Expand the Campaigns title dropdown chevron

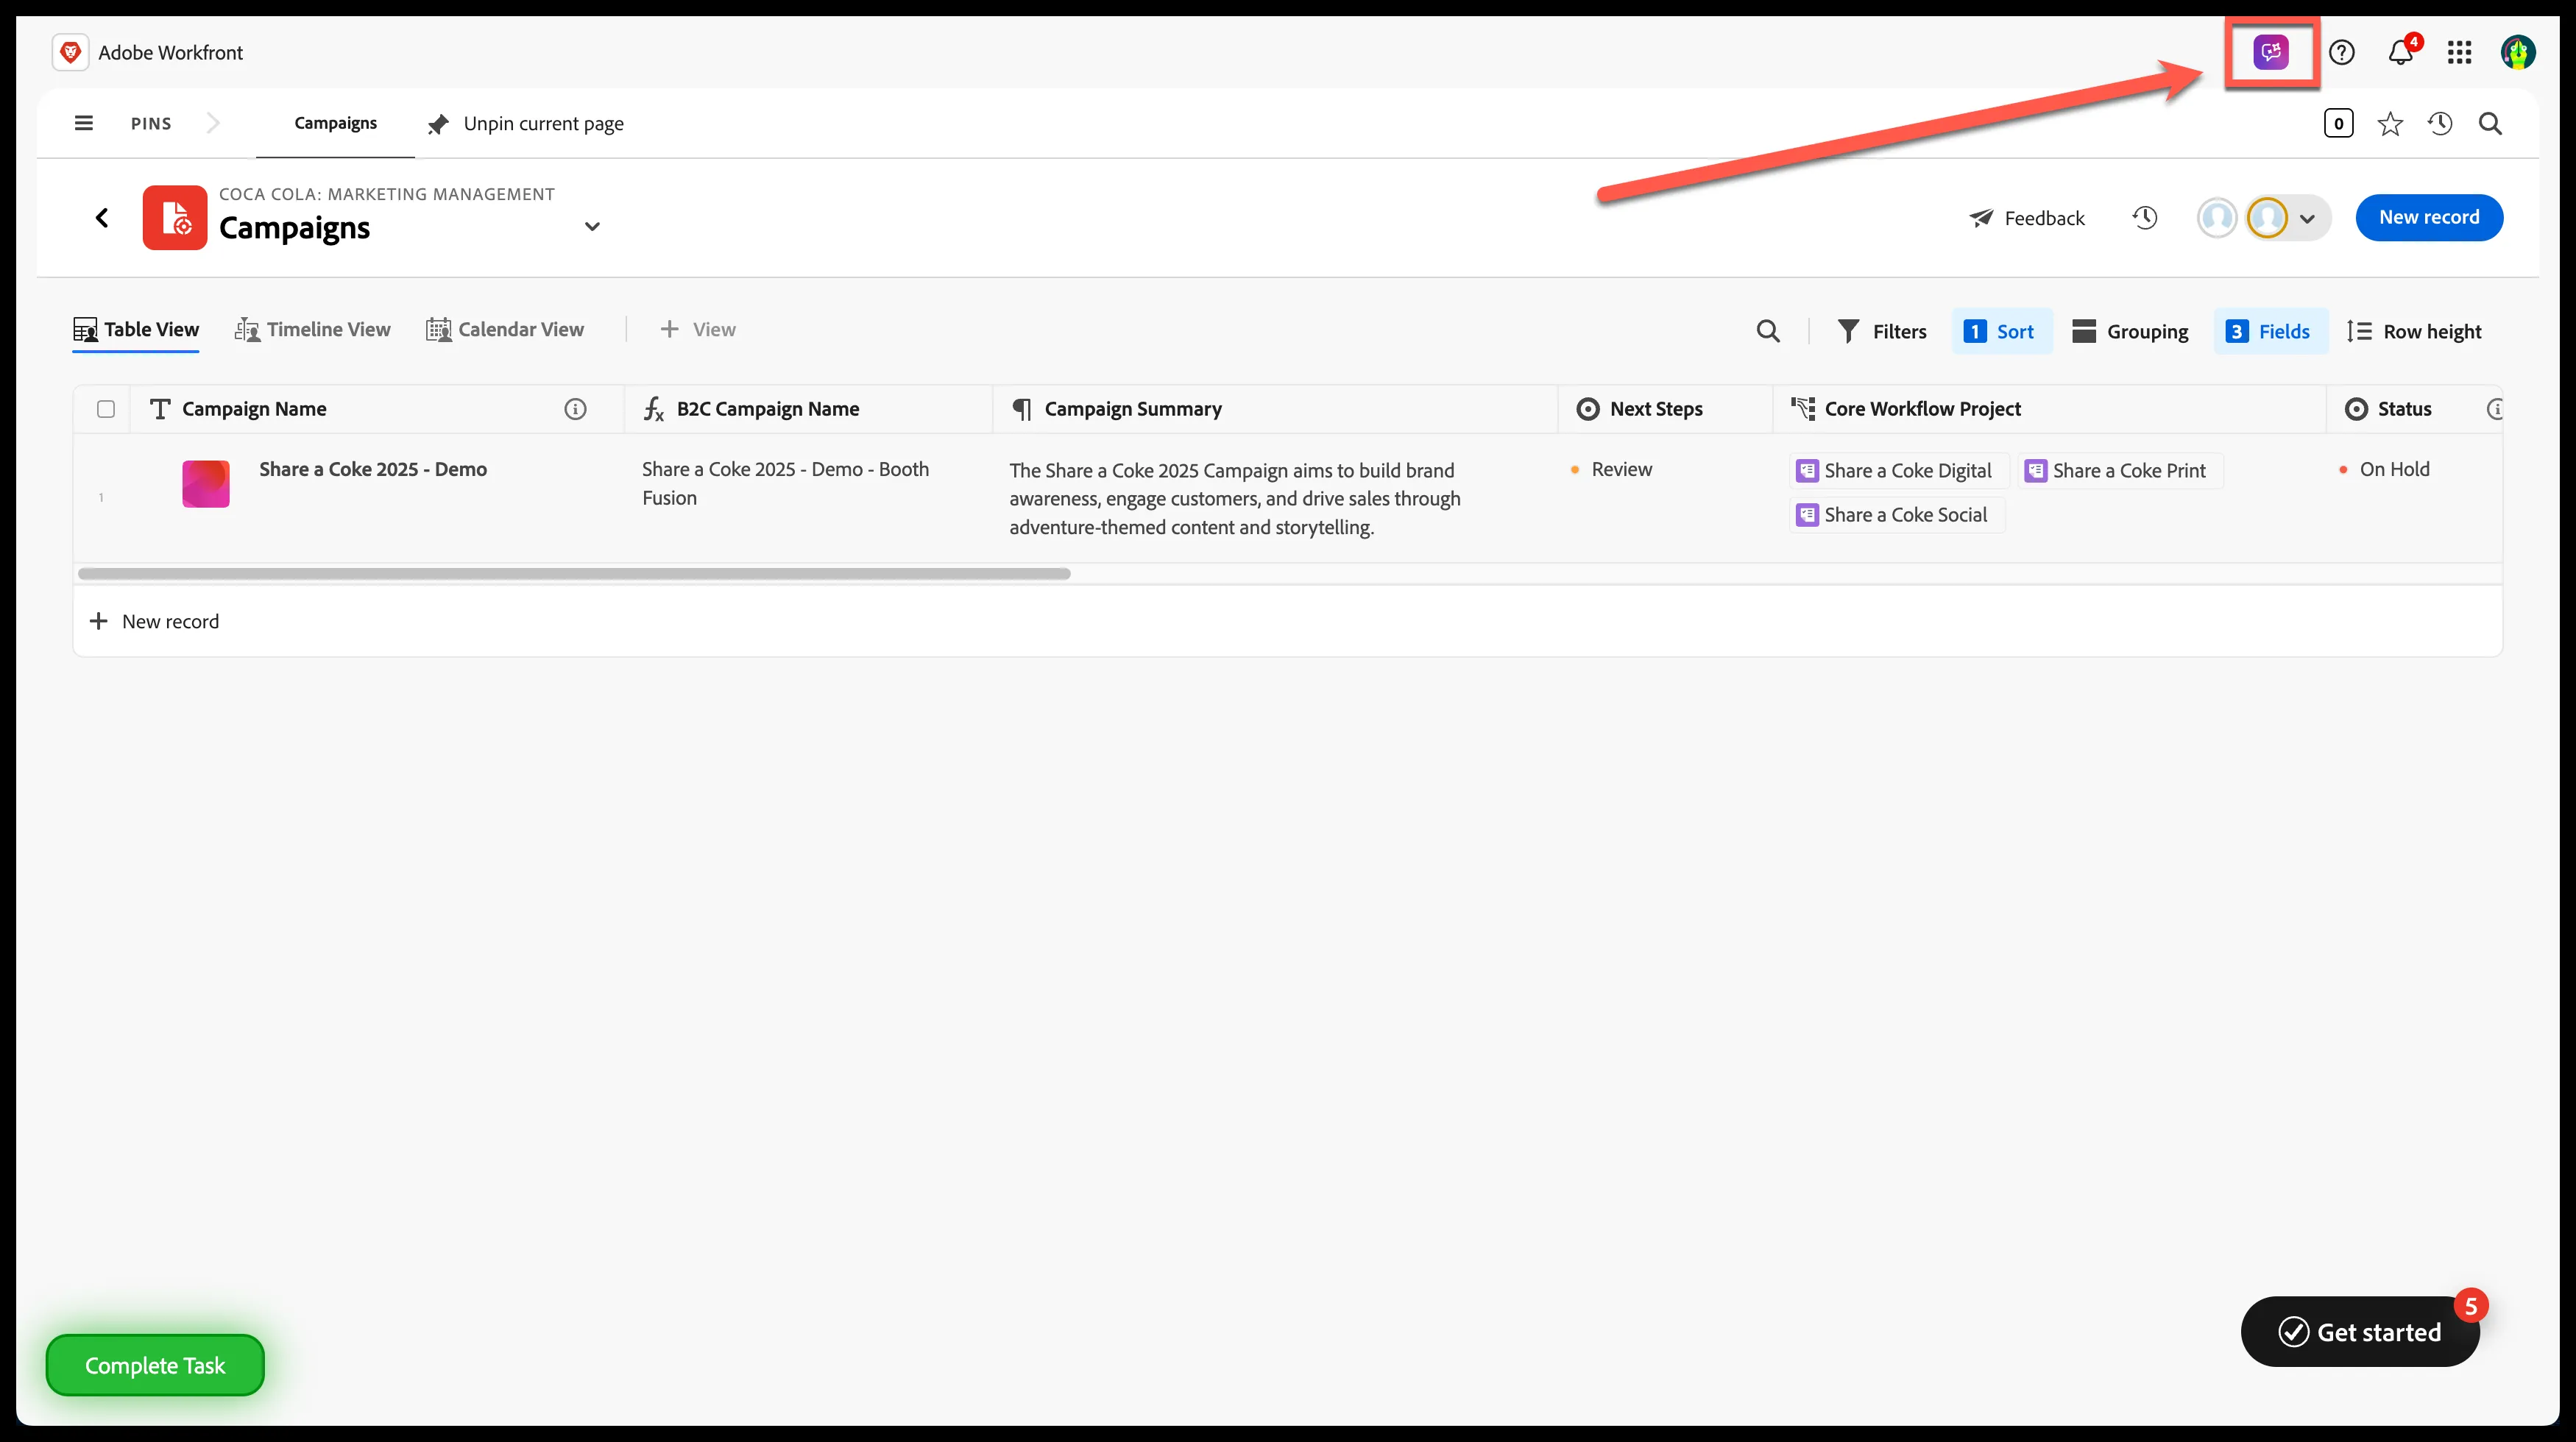592,226
